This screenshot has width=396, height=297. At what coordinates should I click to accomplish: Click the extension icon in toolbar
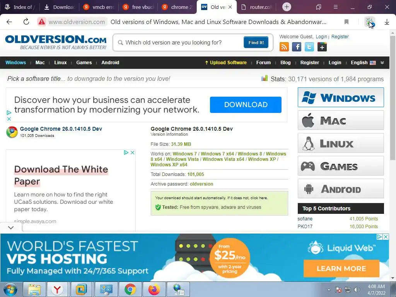[x=369, y=22]
